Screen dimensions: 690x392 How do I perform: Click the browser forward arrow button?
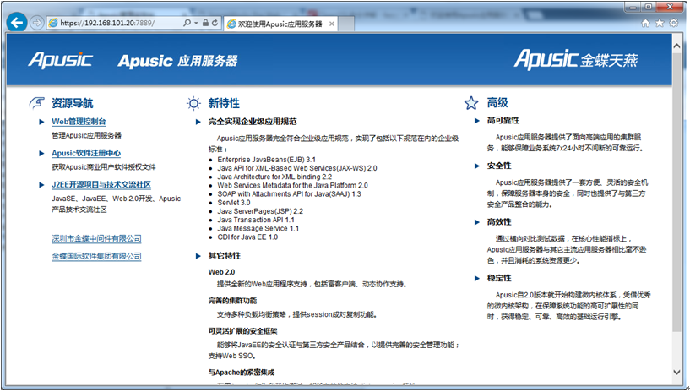37,23
